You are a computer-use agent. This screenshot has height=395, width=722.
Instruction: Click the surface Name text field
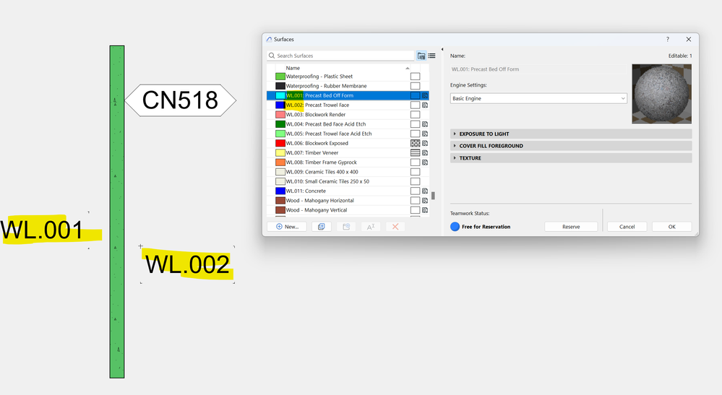click(538, 69)
